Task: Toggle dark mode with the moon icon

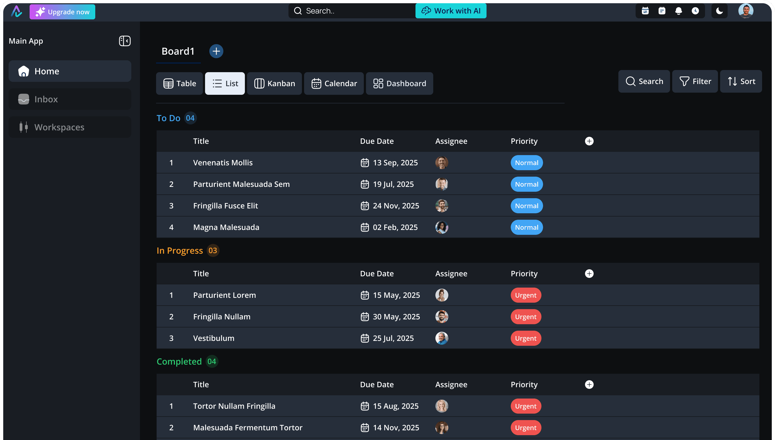Action: (720, 11)
